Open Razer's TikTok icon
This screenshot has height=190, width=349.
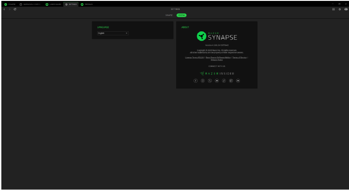pyautogui.click(x=224, y=81)
